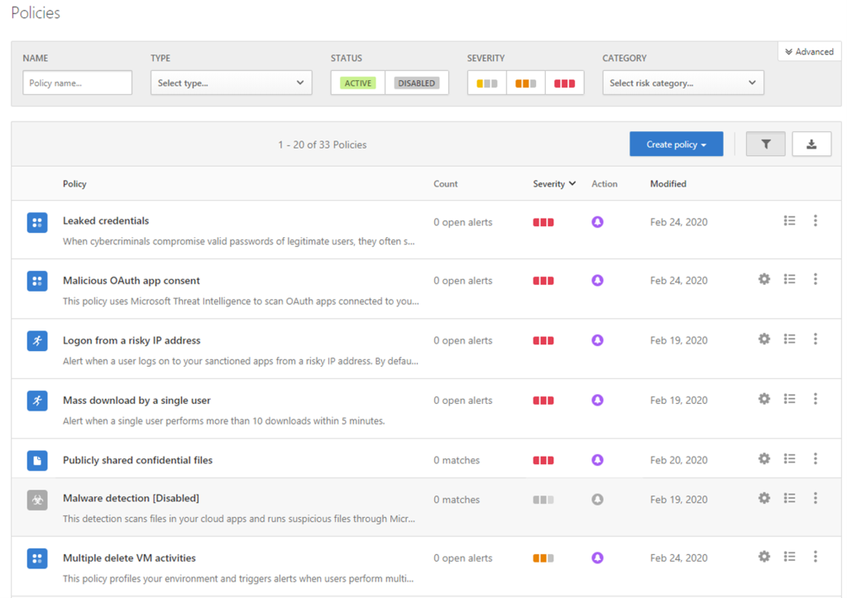The height and width of the screenshot is (598, 847).
Task: Open the Select type dropdown
Action: pos(232,83)
